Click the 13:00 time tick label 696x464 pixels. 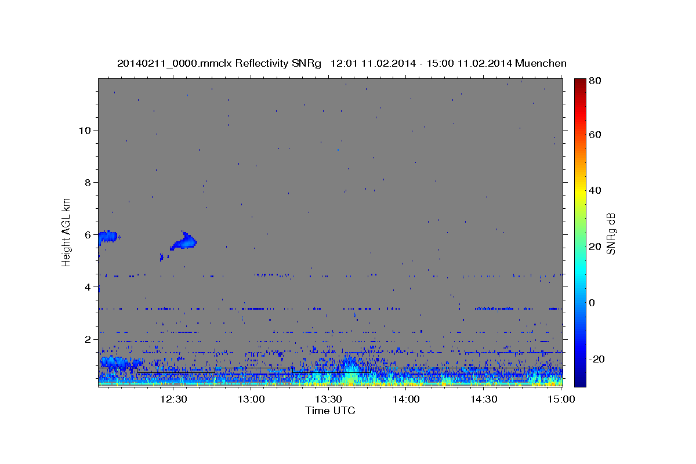pos(251,399)
